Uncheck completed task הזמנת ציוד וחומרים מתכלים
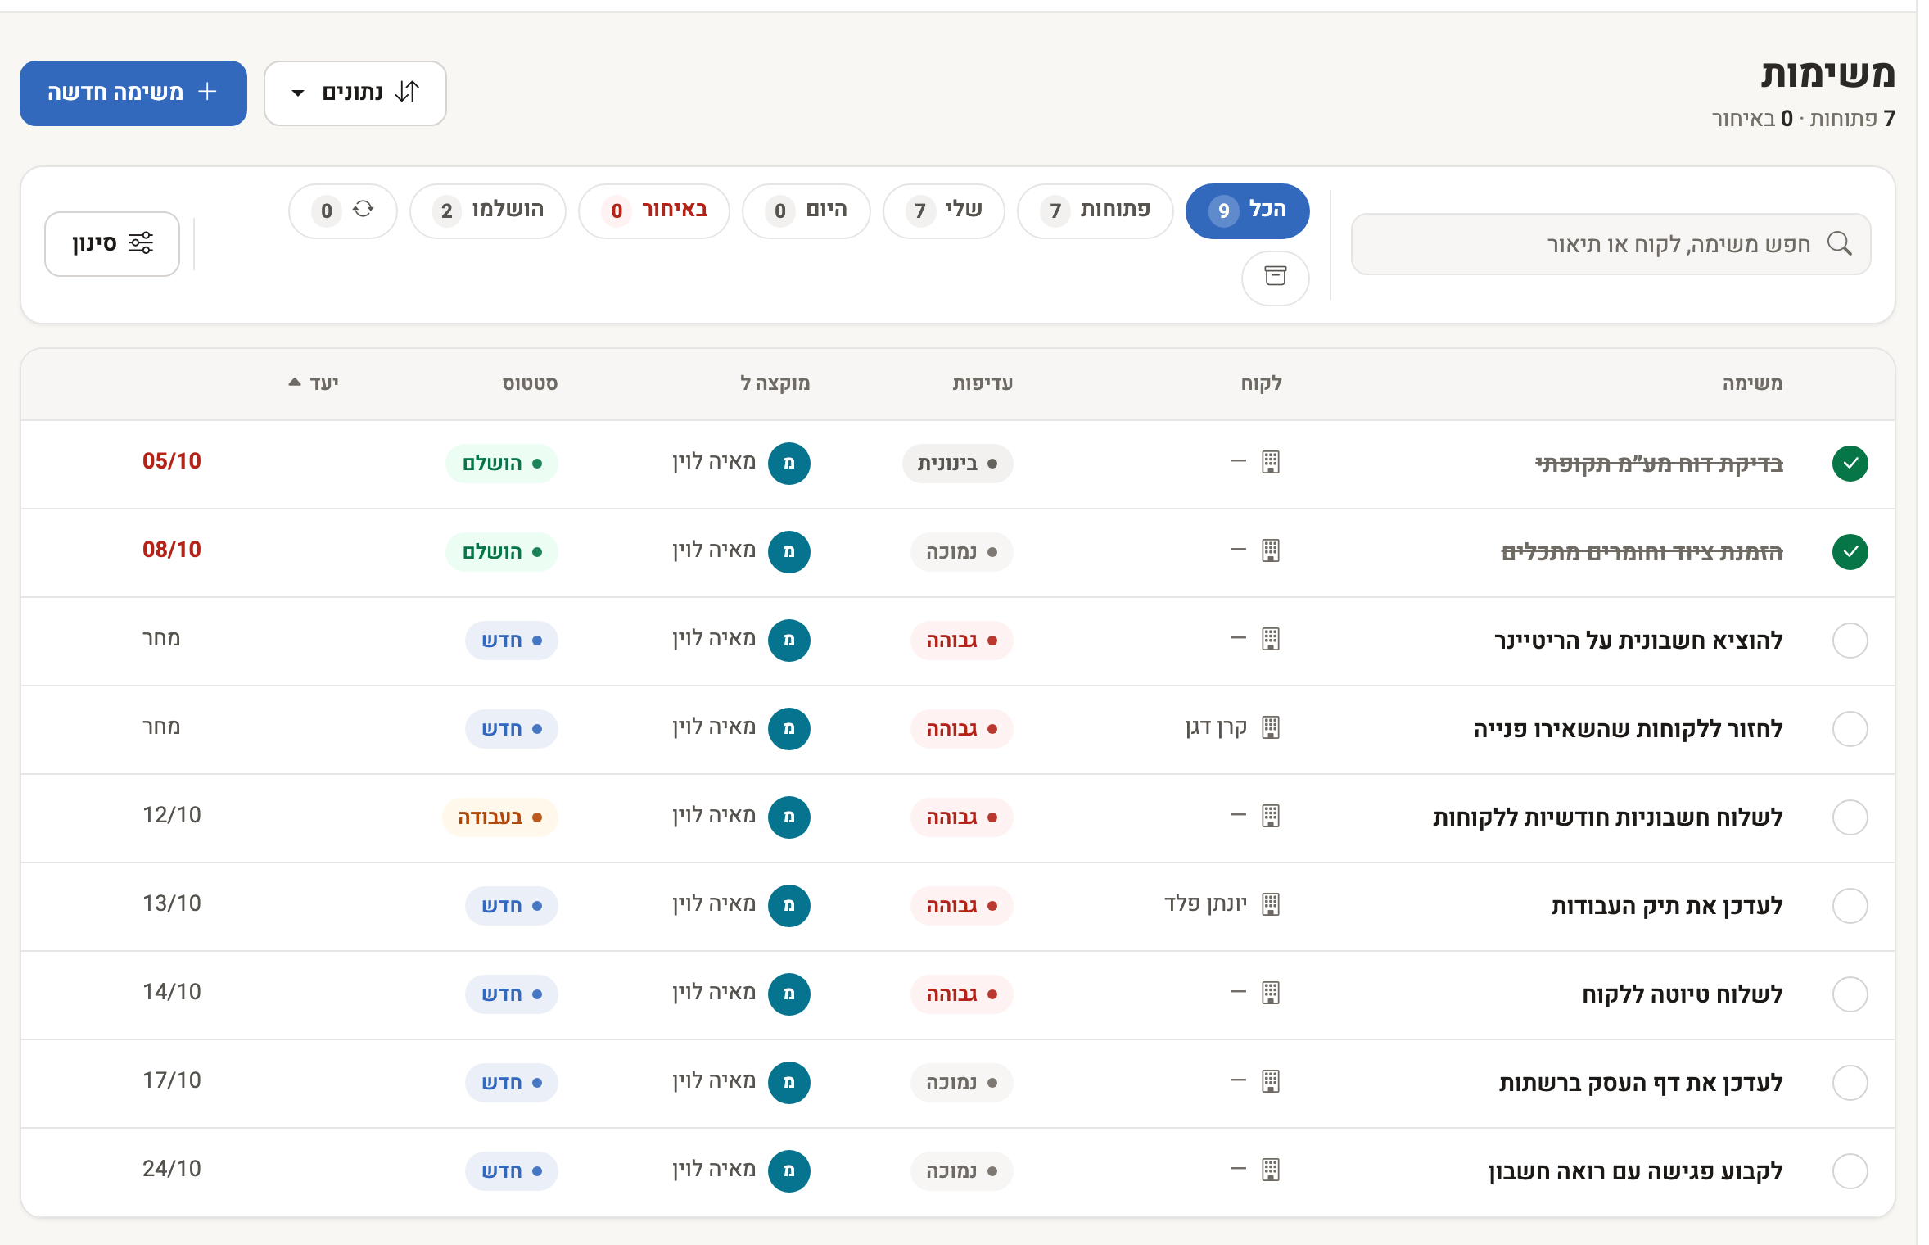Screen dimensions: 1929x1245 (1850, 552)
